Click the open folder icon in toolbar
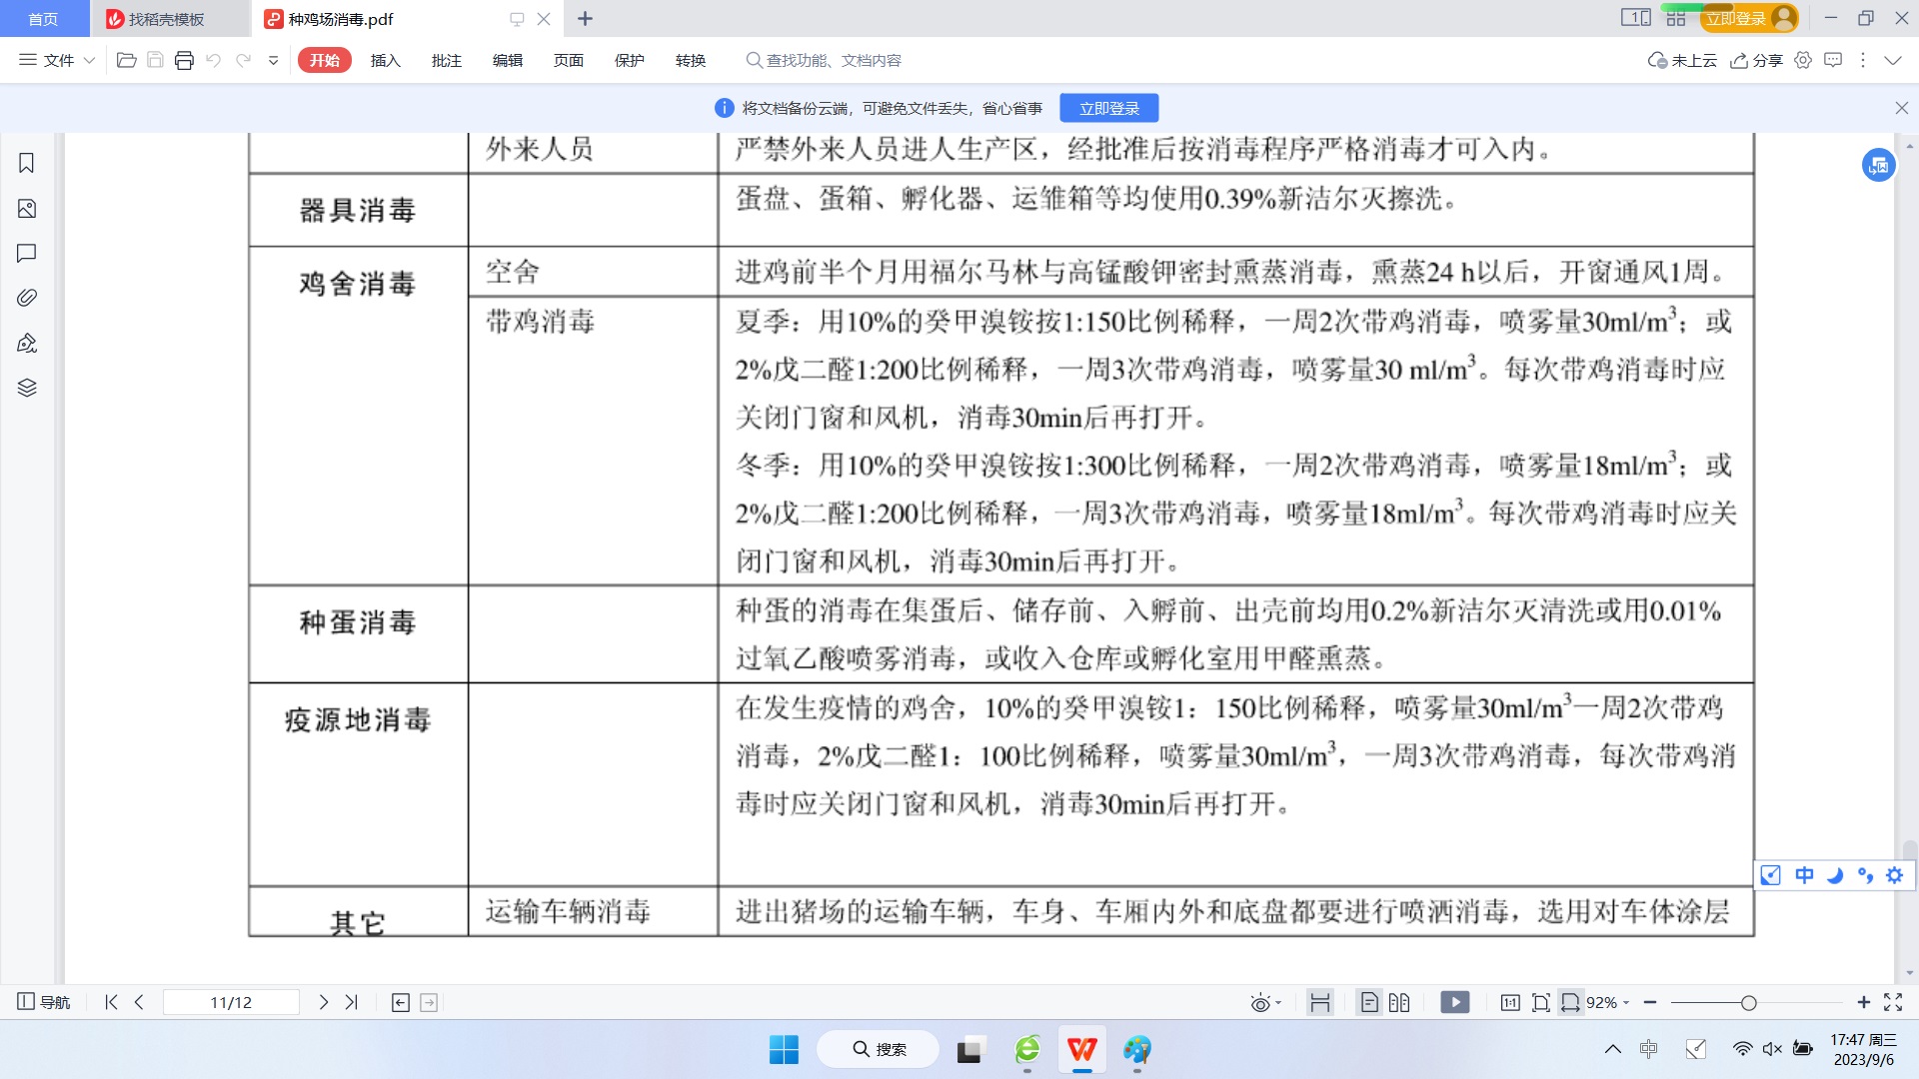The height and width of the screenshot is (1079, 1919). 126,60
